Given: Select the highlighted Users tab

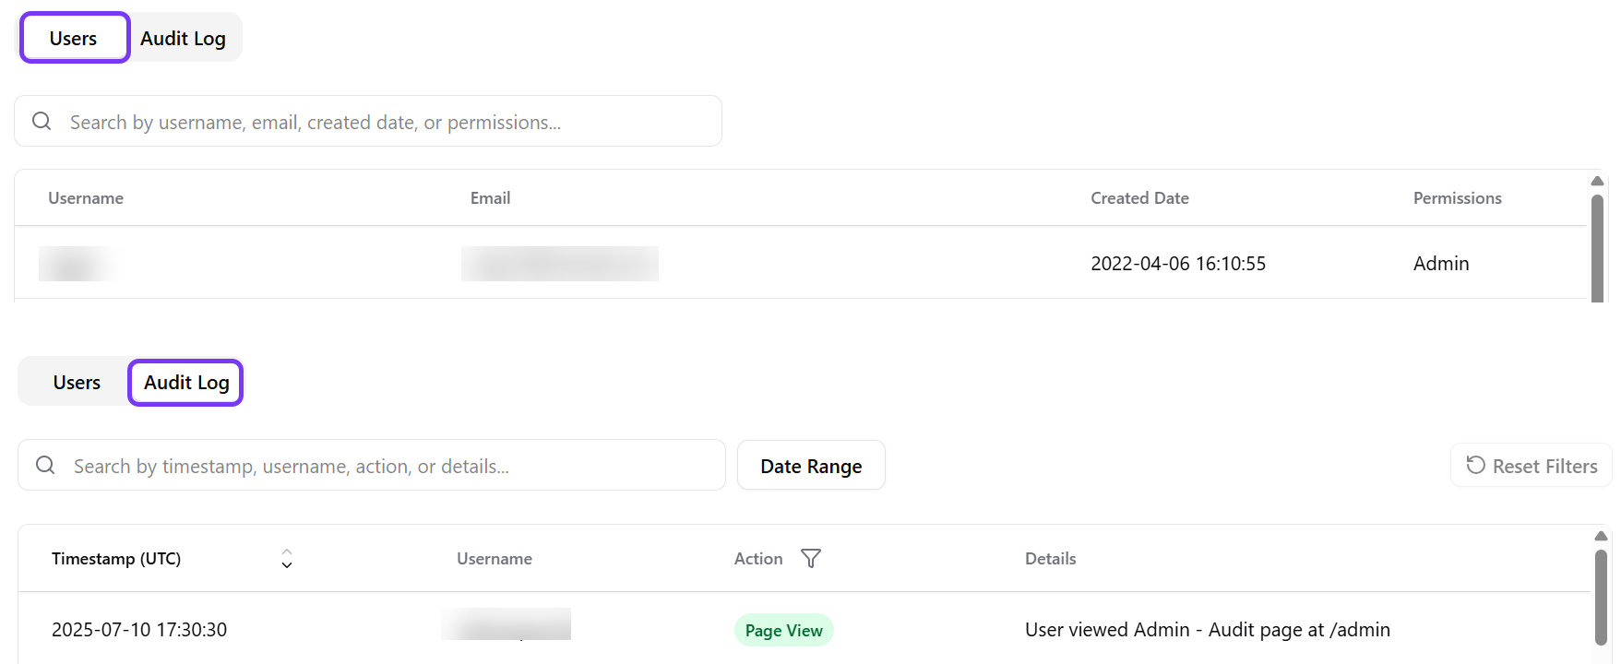Looking at the screenshot, I should click(x=74, y=38).
